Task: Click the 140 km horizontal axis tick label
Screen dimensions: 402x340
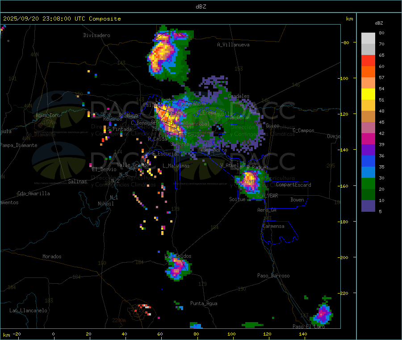Action: pyautogui.click(x=303, y=334)
